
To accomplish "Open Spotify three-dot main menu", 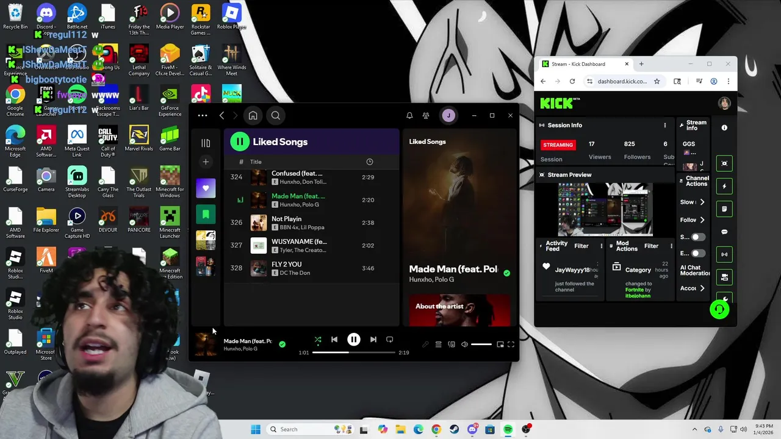I will [x=203, y=115].
